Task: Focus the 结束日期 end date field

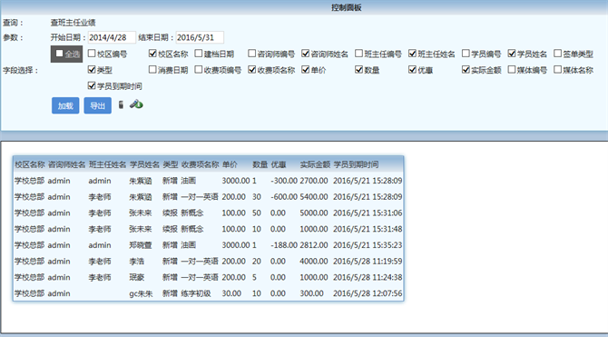Action: point(200,37)
